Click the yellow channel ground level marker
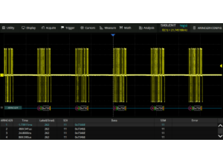Screen dimensions: 223x163 2,75
